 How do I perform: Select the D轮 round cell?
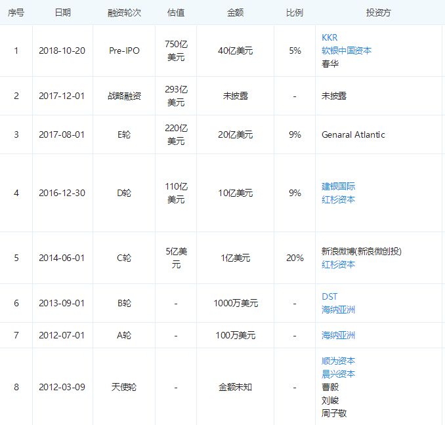click(x=124, y=193)
